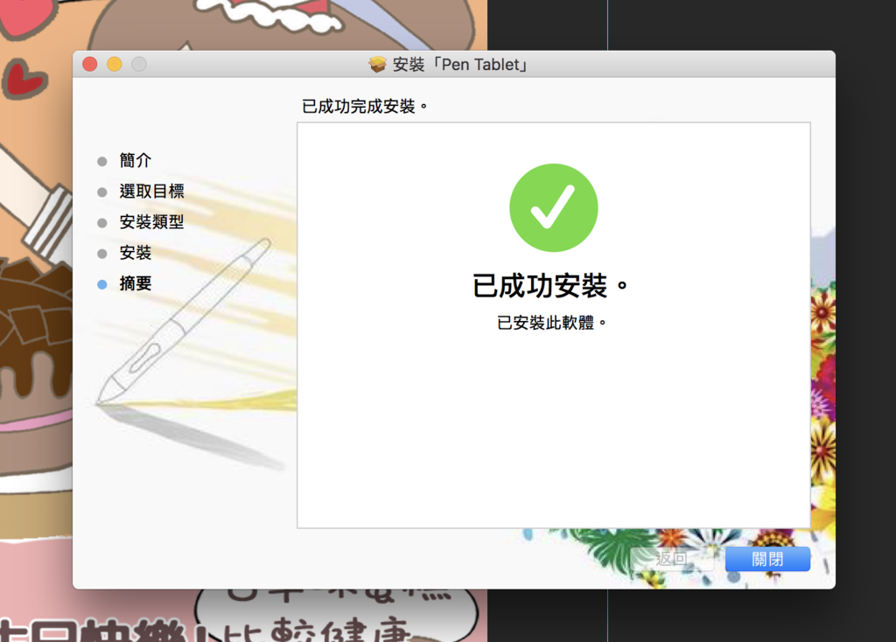Click the disabled 返回 button
The height and width of the screenshot is (642, 896).
[x=672, y=558]
